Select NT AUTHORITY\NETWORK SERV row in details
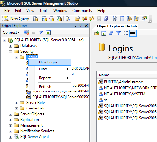The height and width of the screenshot is (142, 157). pyautogui.click(x=130, y=88)
